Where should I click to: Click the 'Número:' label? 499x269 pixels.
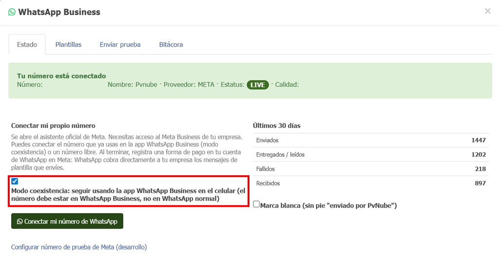click(x=30, y=85)
